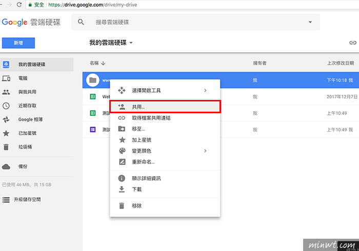Click the move-to folder icon
The width and height of the screenshot is (359, 251).
coord(122,129)
